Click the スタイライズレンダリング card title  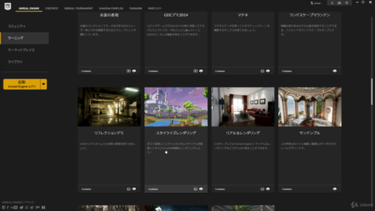(x=176, y=133)
